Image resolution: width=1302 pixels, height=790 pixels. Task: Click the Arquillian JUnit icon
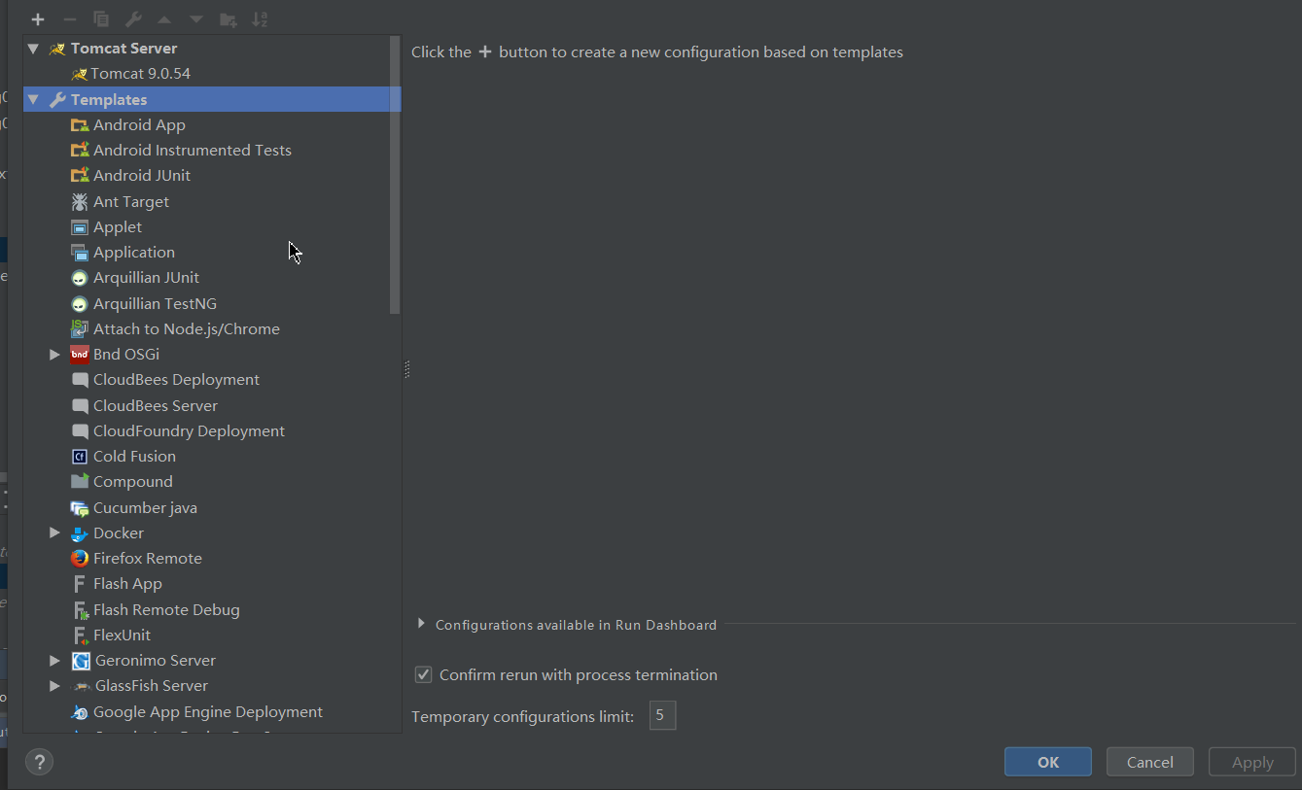(80, 278)
